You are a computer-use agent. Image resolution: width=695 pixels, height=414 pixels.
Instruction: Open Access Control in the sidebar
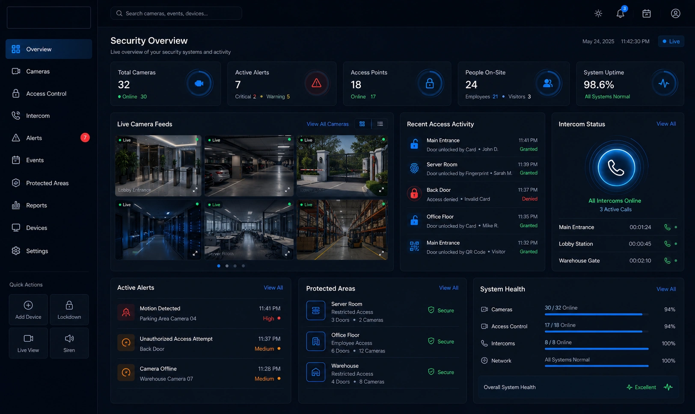(49, 94)
